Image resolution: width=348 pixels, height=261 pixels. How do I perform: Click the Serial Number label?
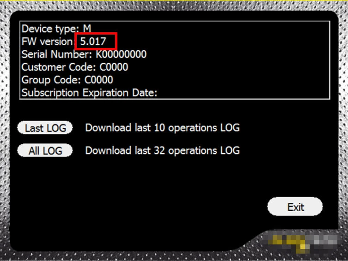point(56,54)
